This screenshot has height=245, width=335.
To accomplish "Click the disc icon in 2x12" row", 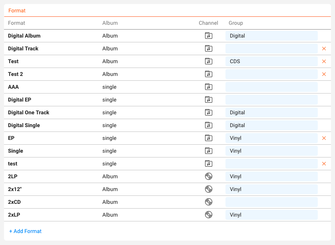I will click(x=209, y=189).
